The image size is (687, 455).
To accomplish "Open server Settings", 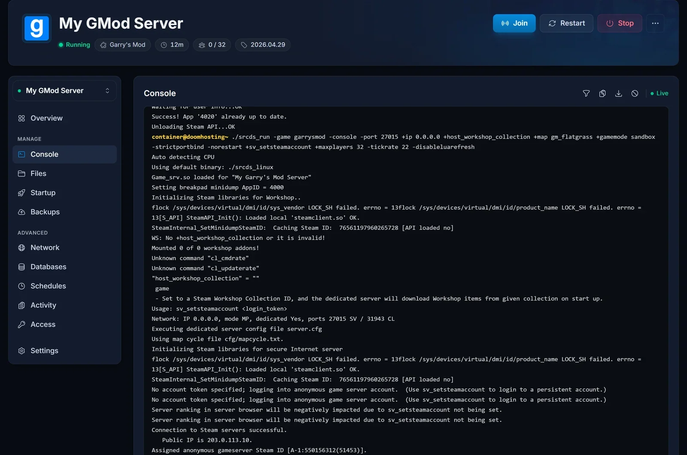I will (64, 351).
